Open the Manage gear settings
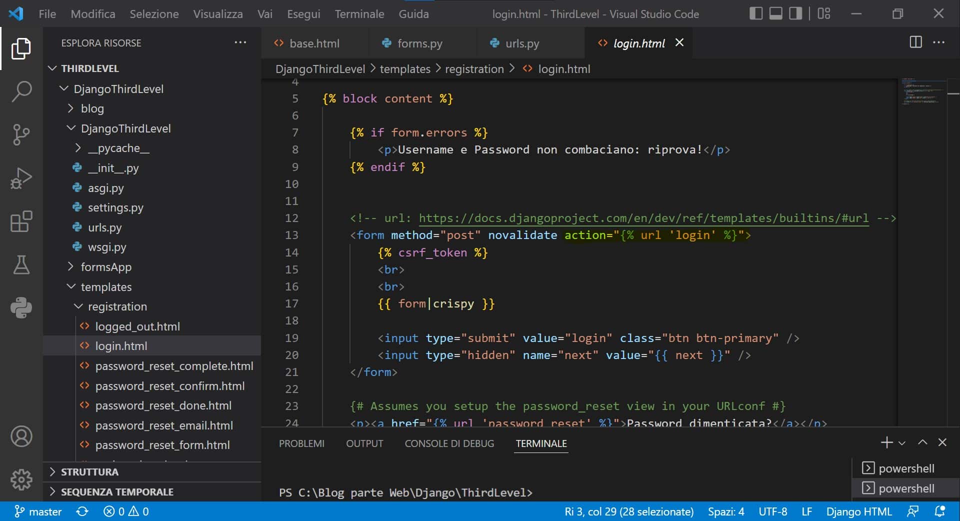The height and width of the screenshot is (521, 960). click(21, 480)
